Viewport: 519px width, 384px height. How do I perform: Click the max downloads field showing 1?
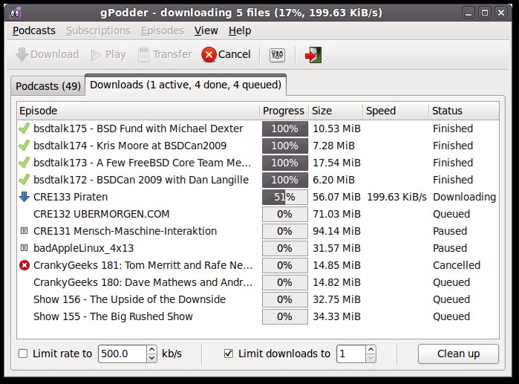(351, 354)
